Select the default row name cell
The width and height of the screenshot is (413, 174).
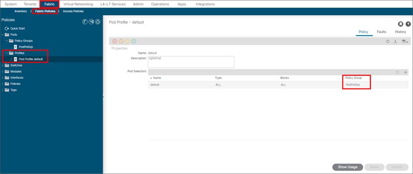pyautogui.click(x=155, y=85)
